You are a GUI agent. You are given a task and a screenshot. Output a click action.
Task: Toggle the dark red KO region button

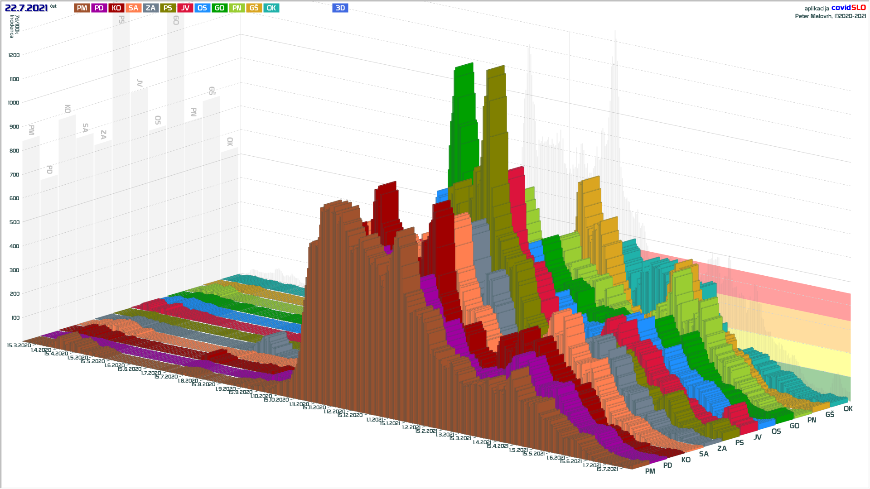click(116, 8)
